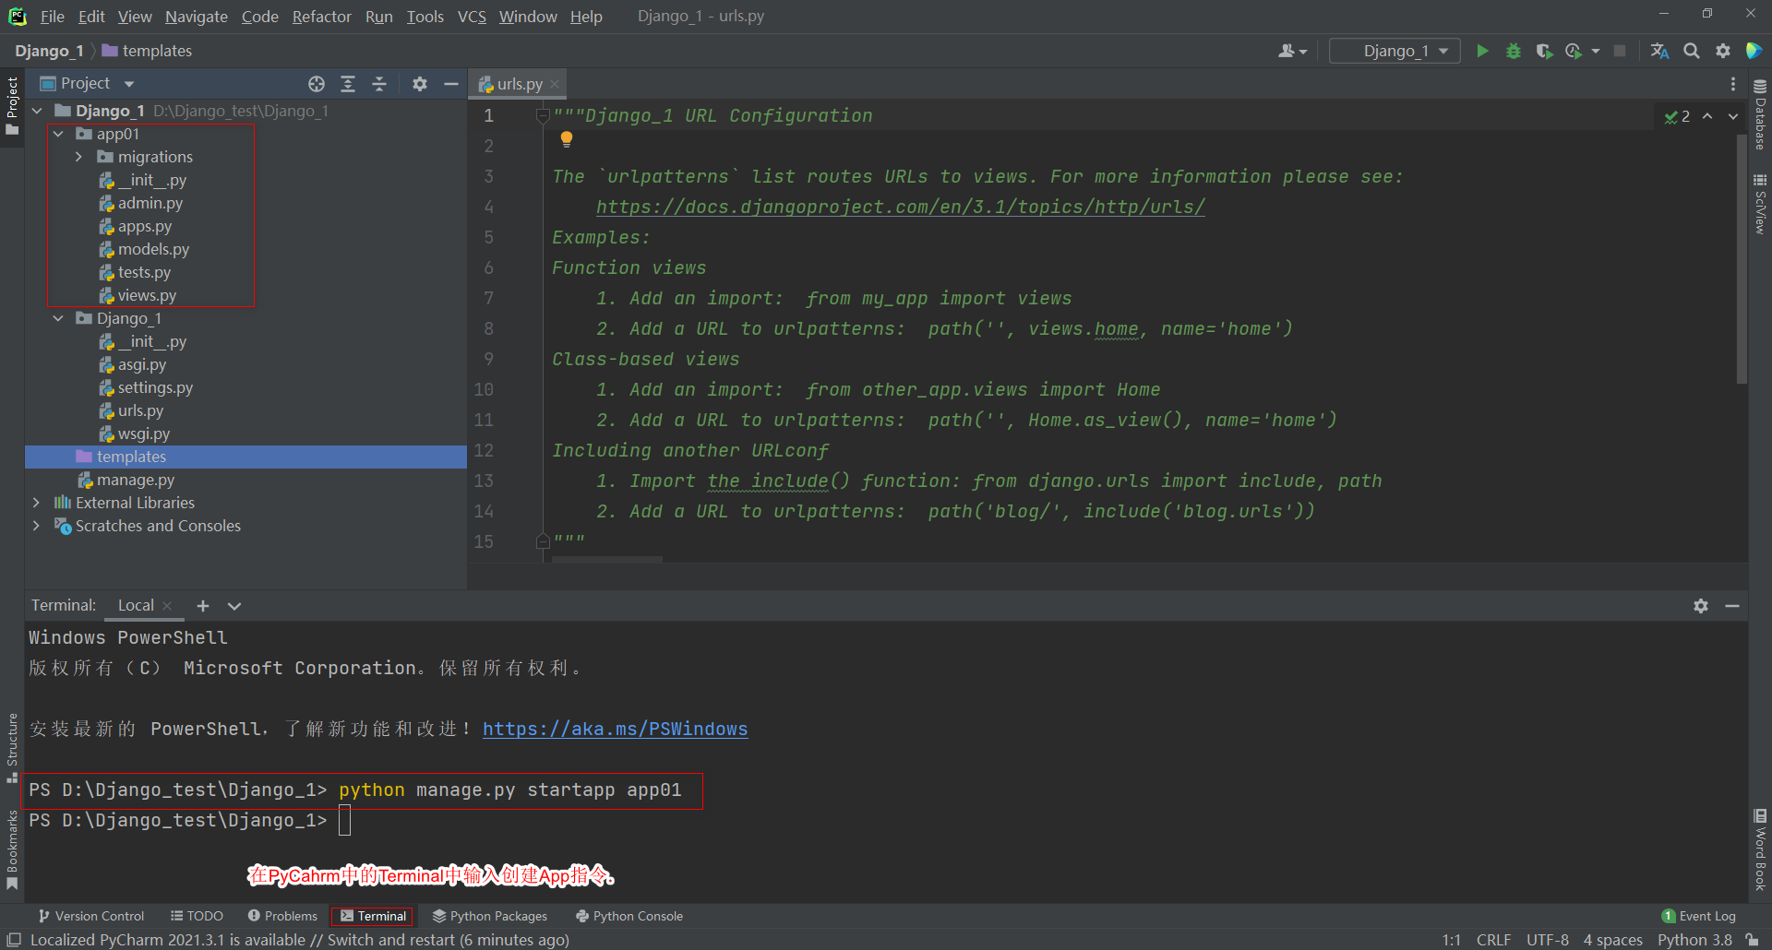Image resolution: width=1772 pixels, height=950 pixels.
Task: Click the lightbulb intention icon on line 2
Action: [567, 139]
